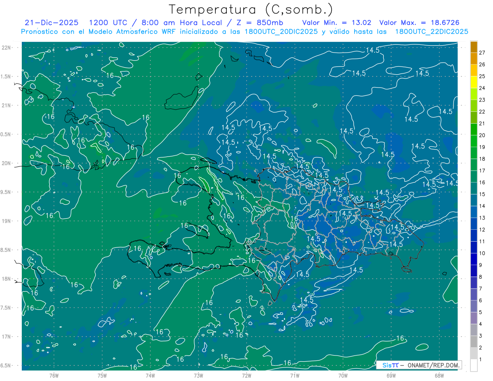Screen dimensions: 493x381
Task: Click color scale label 1
Action: (x=481, y=360)
